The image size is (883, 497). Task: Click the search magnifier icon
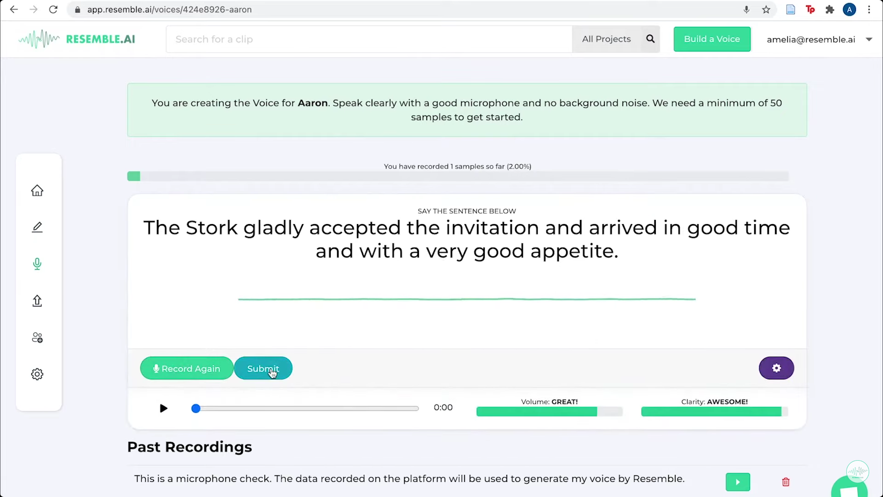tap(650, 39)
